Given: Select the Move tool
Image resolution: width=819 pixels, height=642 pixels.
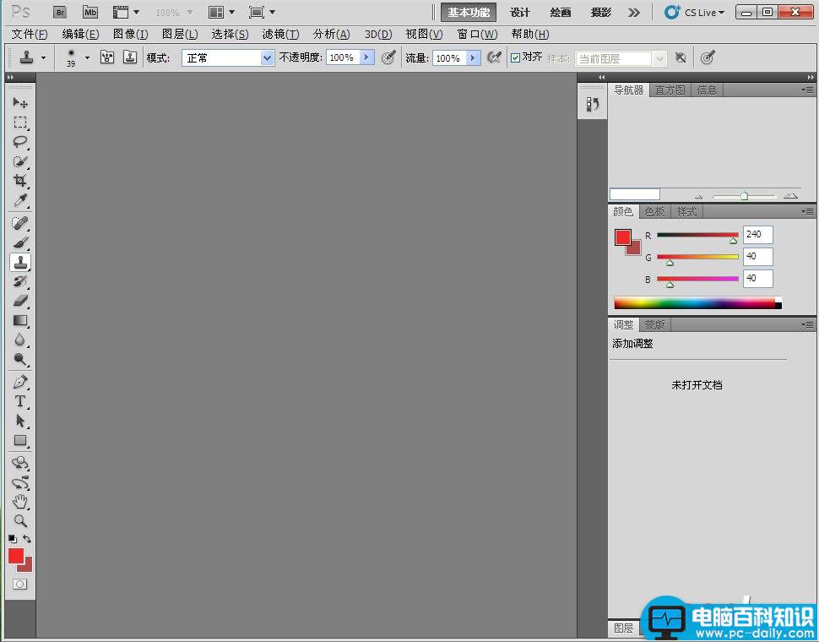Looking at the screenshot, I should [20, 101].
